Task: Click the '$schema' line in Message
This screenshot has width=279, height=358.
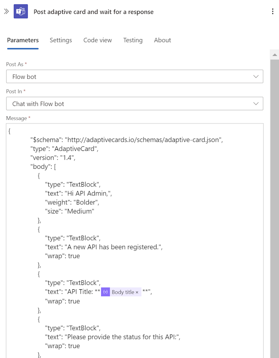Action: pyautogui.click(x=127, y=140)
